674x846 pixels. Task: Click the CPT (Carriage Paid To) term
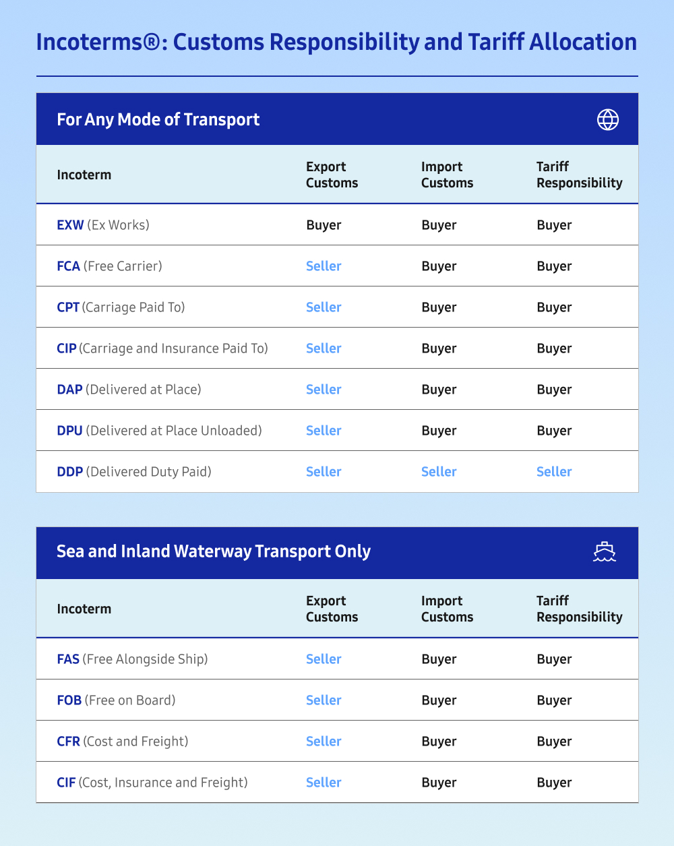pos(121,307)
